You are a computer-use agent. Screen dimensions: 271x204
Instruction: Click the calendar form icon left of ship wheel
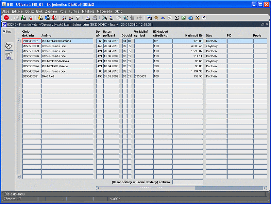point(149,18)
